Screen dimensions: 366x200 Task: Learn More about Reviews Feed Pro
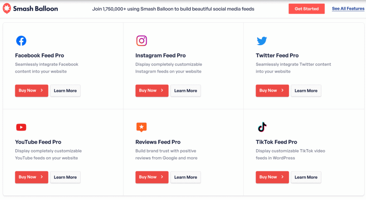(x=186, y=177)
